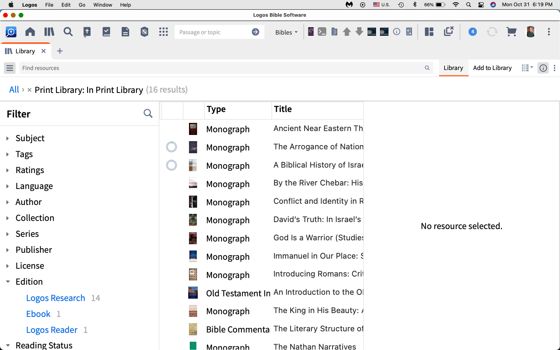The image size is (560, 350).
Task: Click the Arrogance of Nations download progress ring
Action: (x=171, y=147)
